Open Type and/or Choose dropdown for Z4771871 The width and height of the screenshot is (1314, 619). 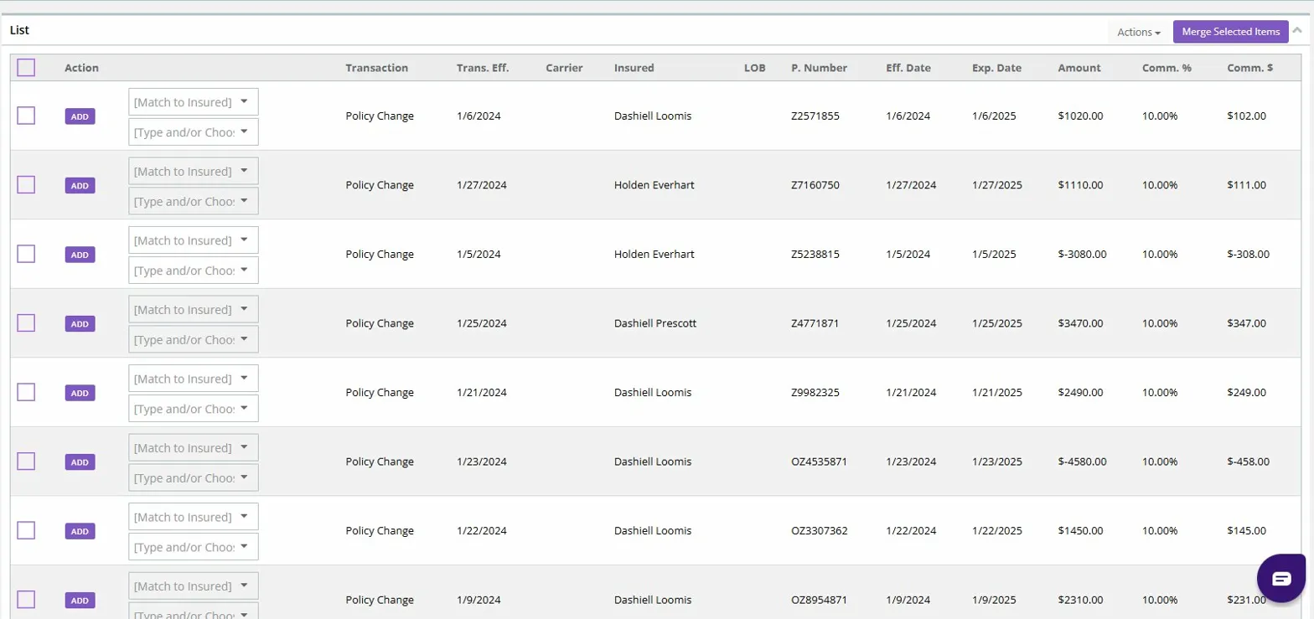[x=194, y=339]
